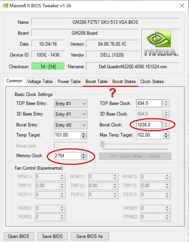
Task: Click the Max Temp Target input field
Action: coord(150,135)
